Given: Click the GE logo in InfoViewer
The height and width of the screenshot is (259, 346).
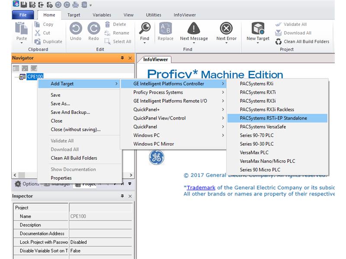Looking at the screenshot, I should point(157,158).
